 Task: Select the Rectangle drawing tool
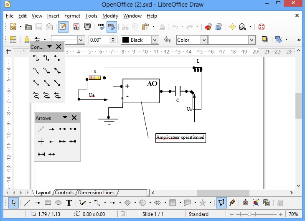[48, 203]
